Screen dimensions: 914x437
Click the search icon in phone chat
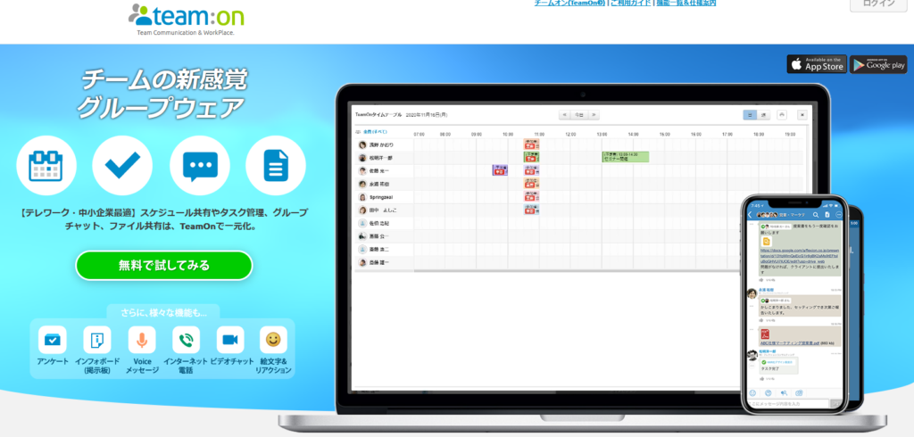pos(816,215)
